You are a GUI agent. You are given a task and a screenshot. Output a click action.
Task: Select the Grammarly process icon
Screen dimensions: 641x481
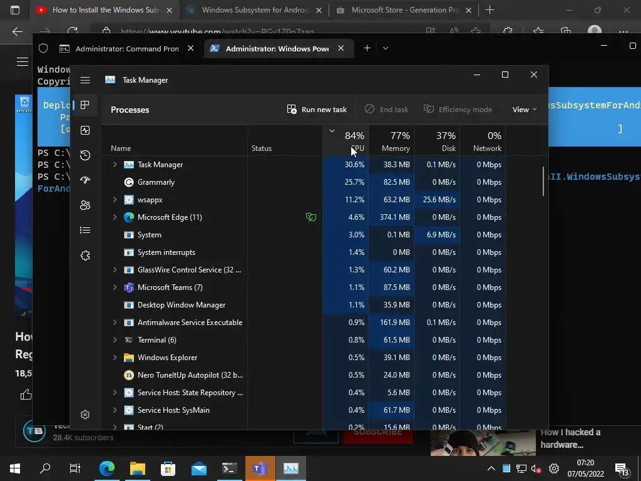click(129, 182)
